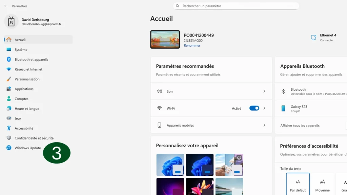
Task: Turn off the Wi-Fi toggle switch
Action: point(254,108)
